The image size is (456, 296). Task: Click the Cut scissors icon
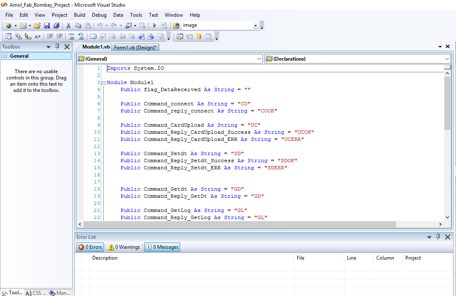click(x=68, y=26)
